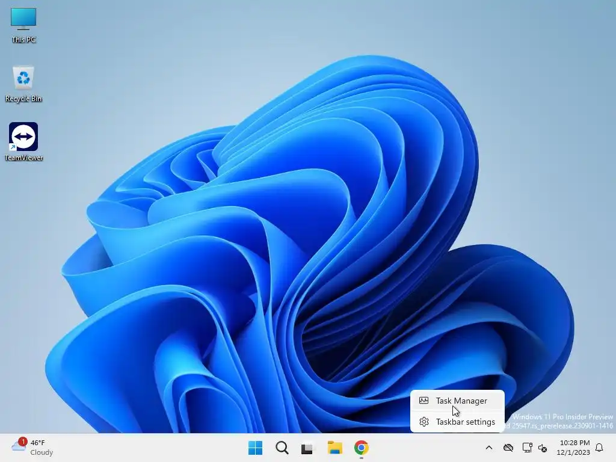Select the TeamViewer desktop shortcut

click(x=23, y=142)
